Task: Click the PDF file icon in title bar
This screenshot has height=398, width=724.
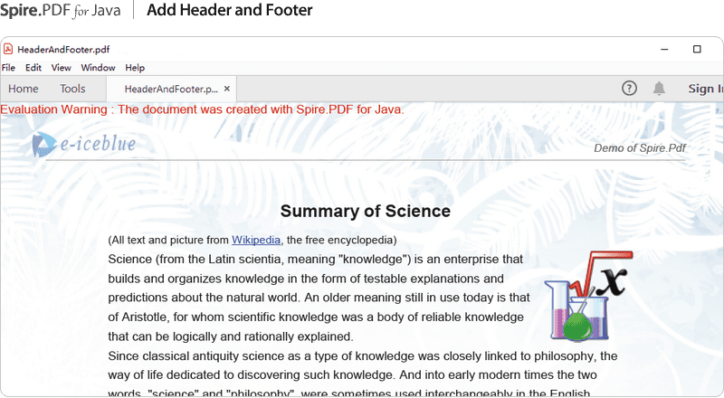Action: coord(8,49)
